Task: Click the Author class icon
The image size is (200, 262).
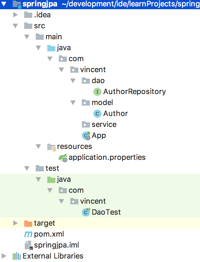Action: pyautogui.click(x=97, y=114)
